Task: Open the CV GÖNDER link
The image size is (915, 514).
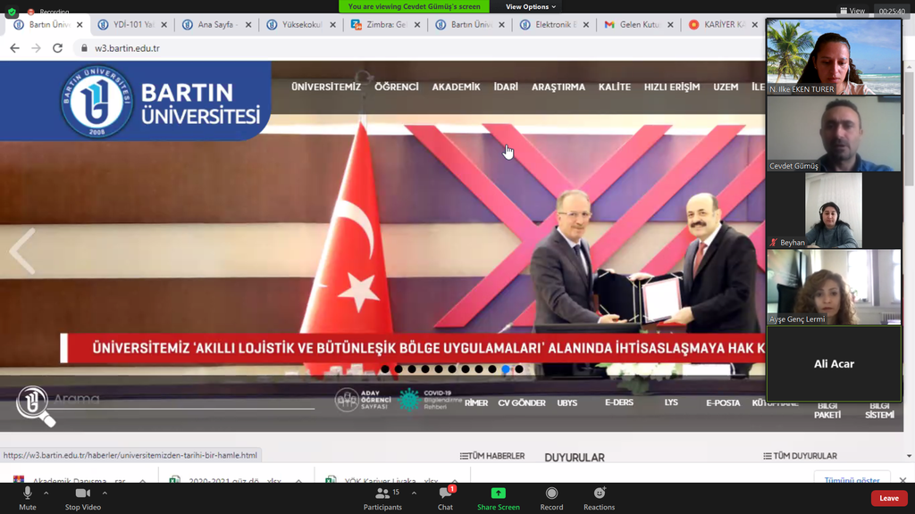Action: pos(522,402)
